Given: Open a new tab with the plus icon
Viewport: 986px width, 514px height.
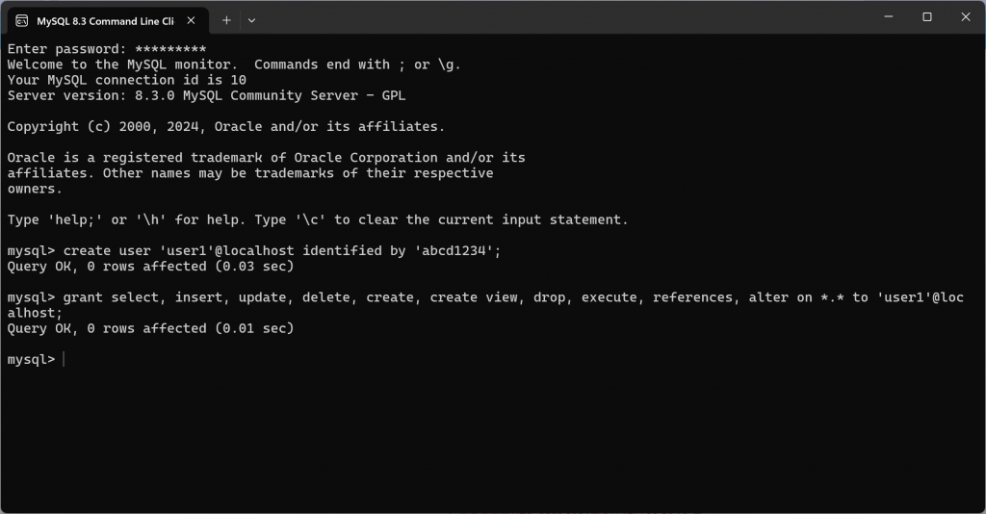Looking at the screenshot, I should point(226,21).
